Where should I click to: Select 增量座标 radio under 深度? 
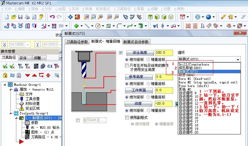pos(148,111)
